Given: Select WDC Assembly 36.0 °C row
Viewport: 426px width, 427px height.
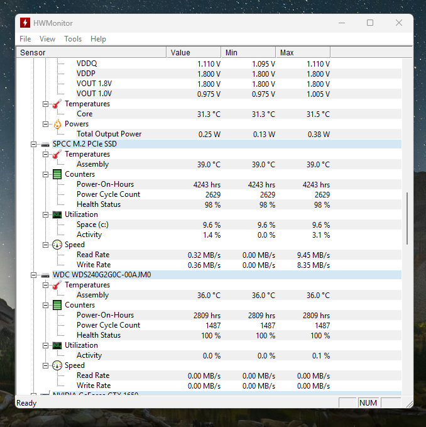Looking at the screenshot, I should point(239,295).
